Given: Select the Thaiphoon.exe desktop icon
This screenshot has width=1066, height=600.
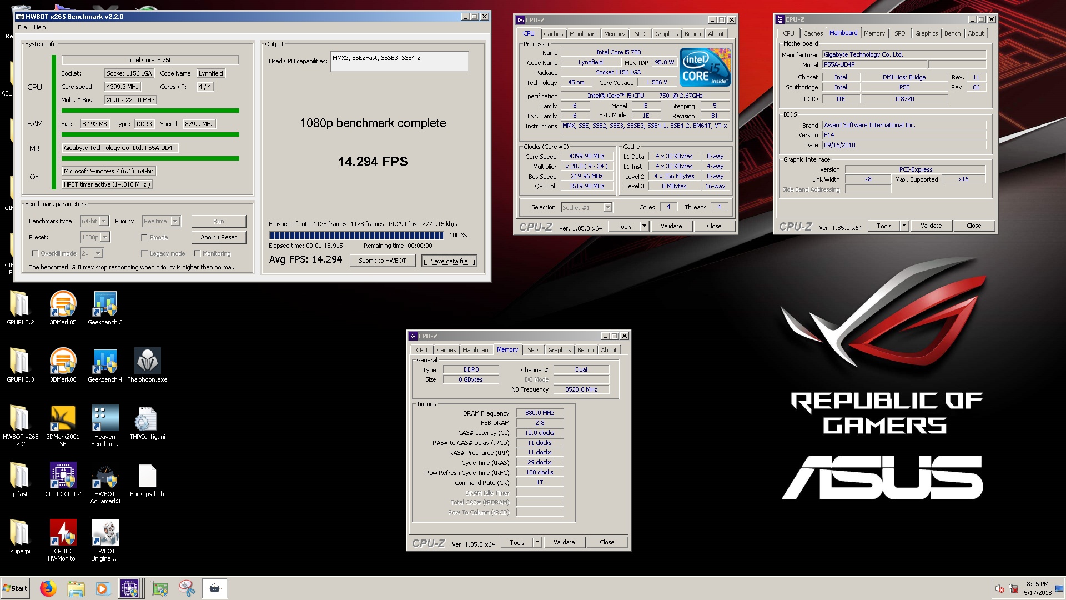Looking at the screenshot, I should pos(147,365).
